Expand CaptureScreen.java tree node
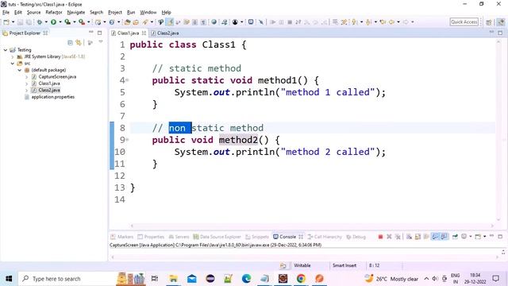Screen dimensions: 508x286 (x=26, y=77)
